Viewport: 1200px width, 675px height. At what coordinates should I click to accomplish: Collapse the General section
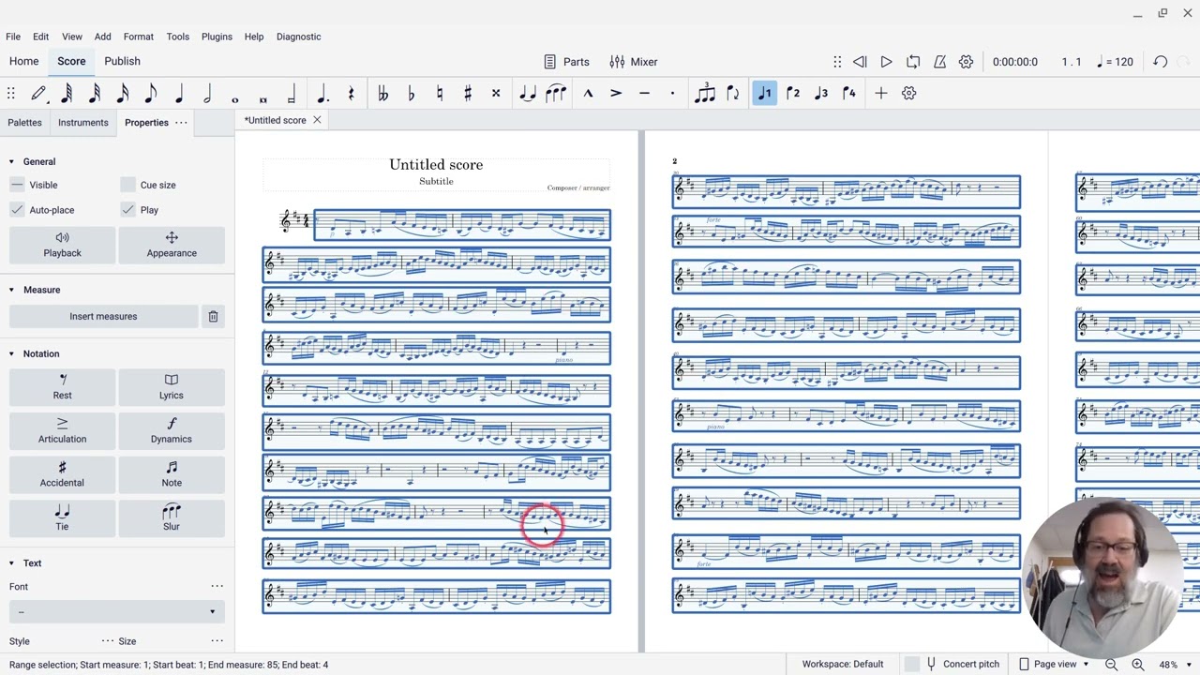[x=11, y=161]
